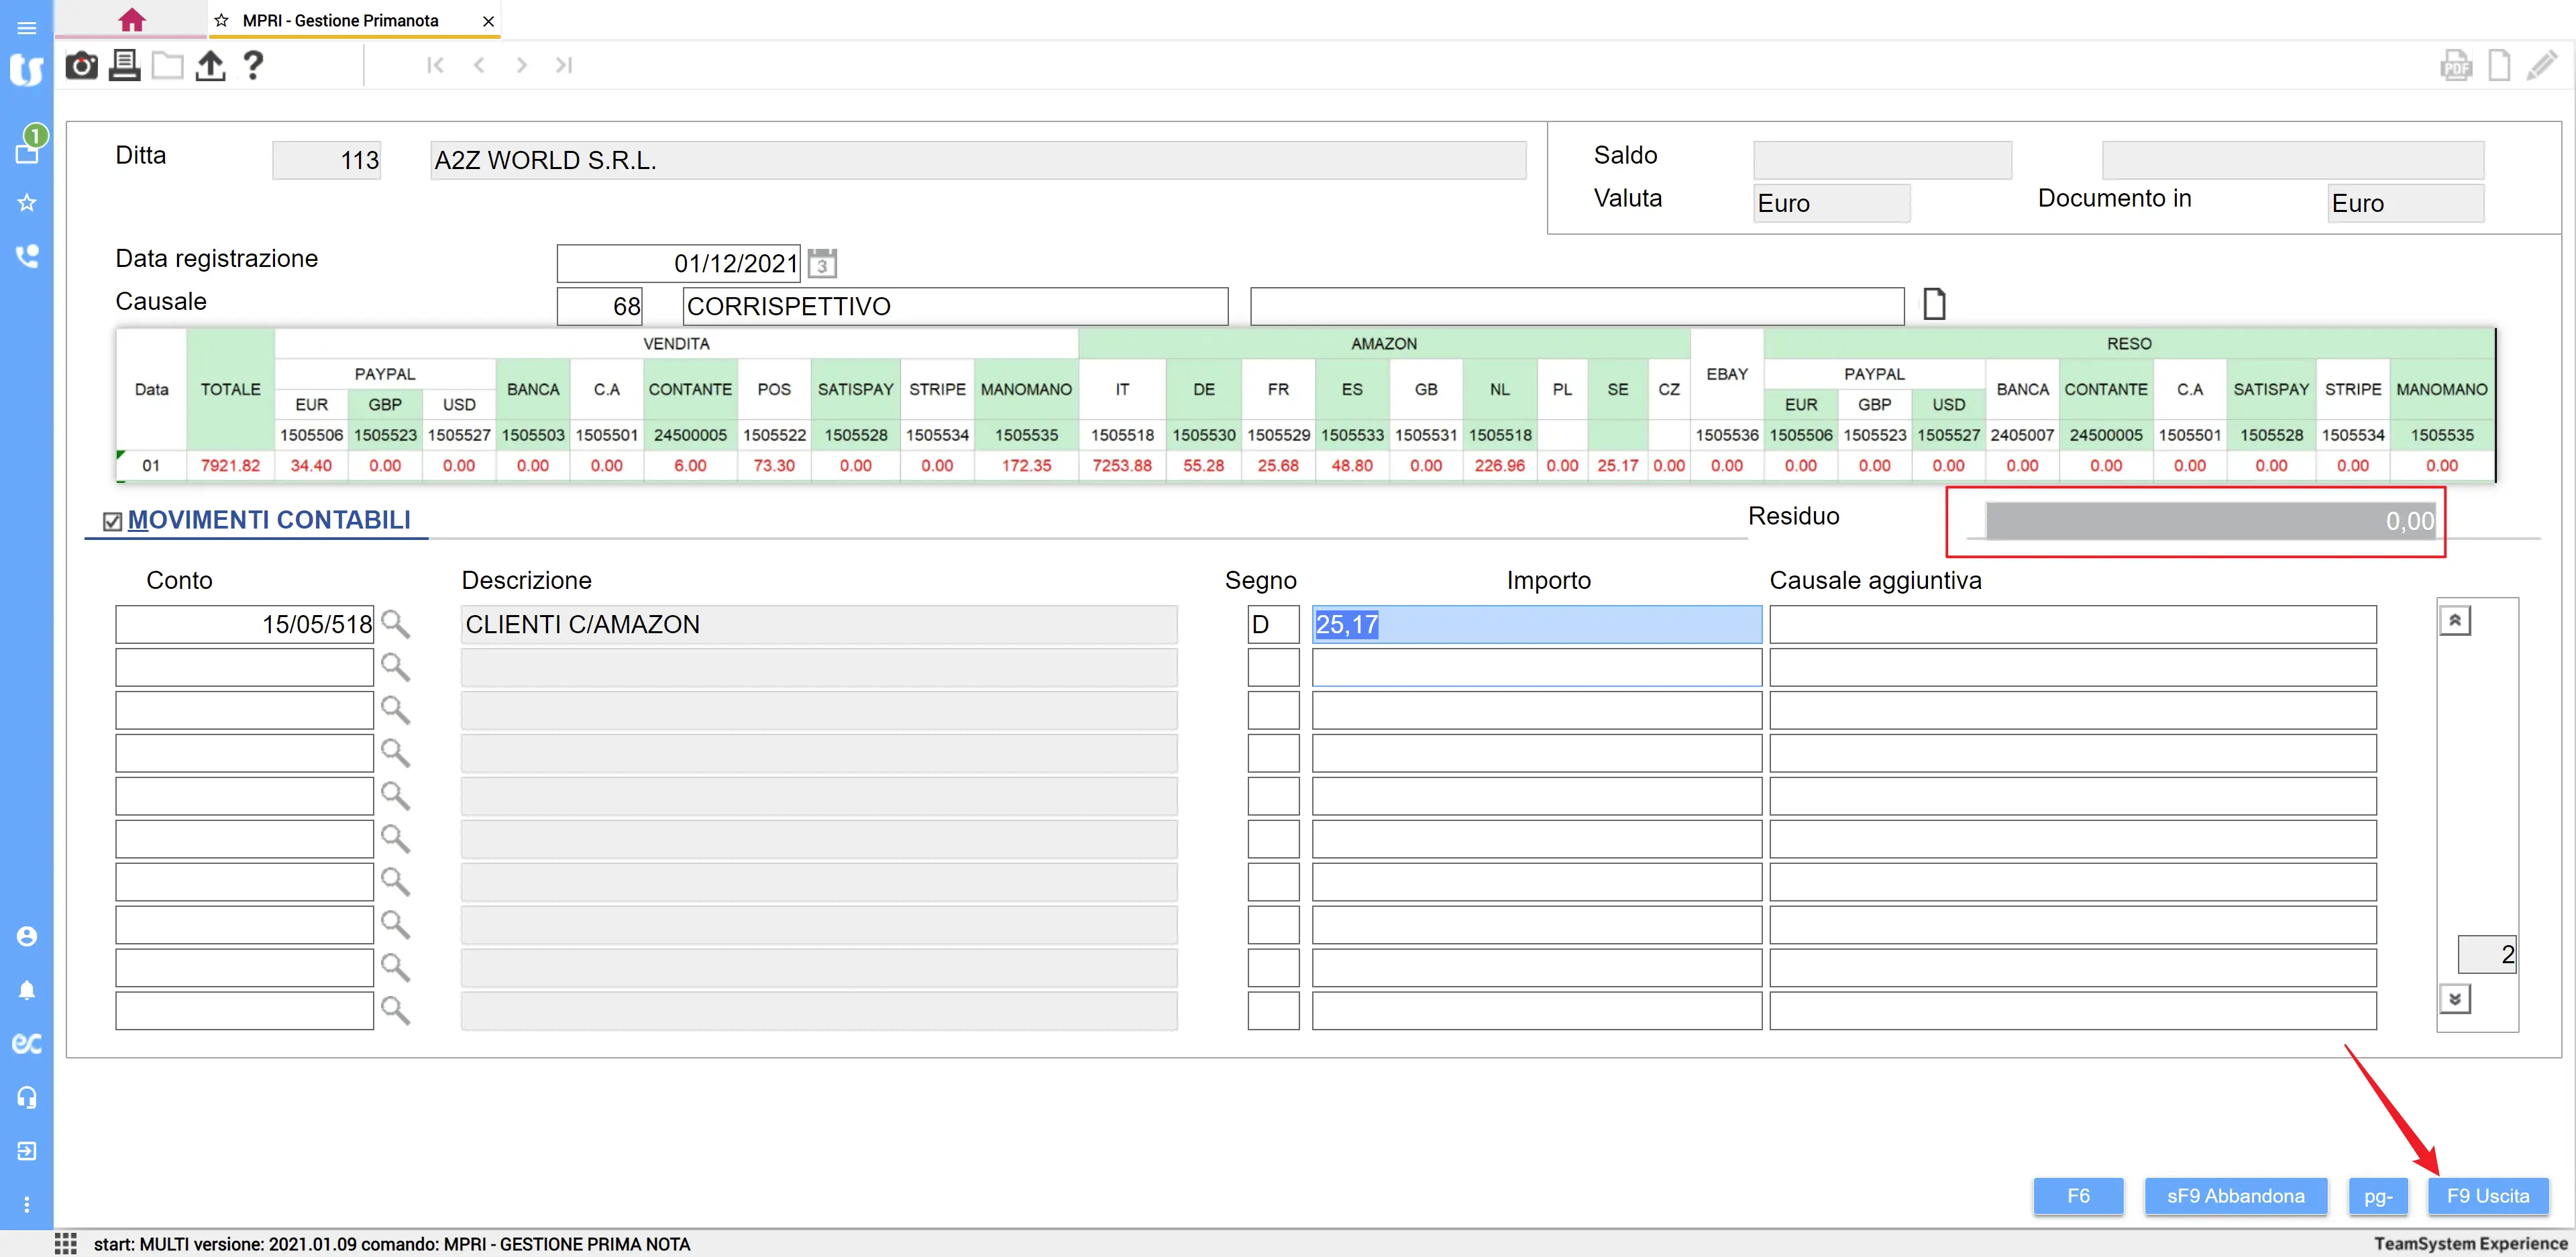Click document icon next to Causale
The width and height of the screenshot is (2576, 1257).
click(1934, 304)
